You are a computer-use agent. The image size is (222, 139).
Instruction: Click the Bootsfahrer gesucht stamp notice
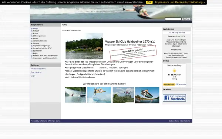[133, 53]
